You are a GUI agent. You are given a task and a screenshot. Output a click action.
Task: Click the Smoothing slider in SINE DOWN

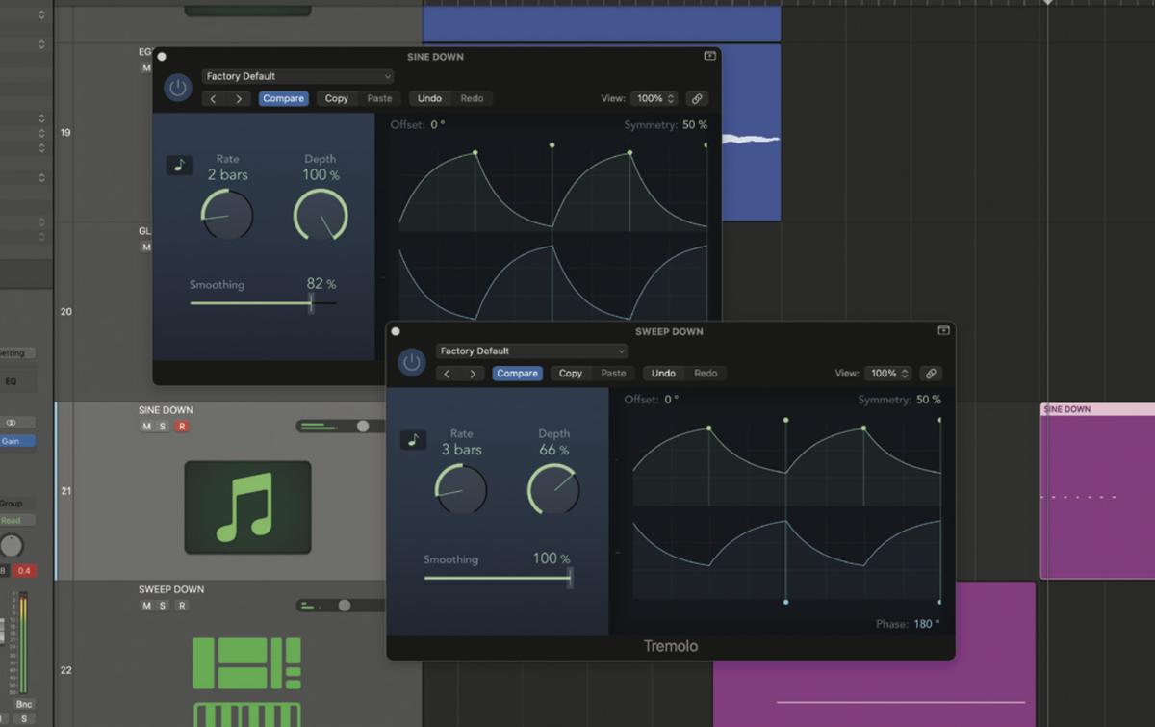click(x=311, y=304)
